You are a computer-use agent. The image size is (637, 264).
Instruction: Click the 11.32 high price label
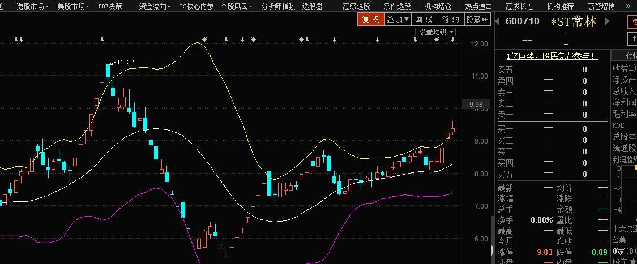[125, 62]
